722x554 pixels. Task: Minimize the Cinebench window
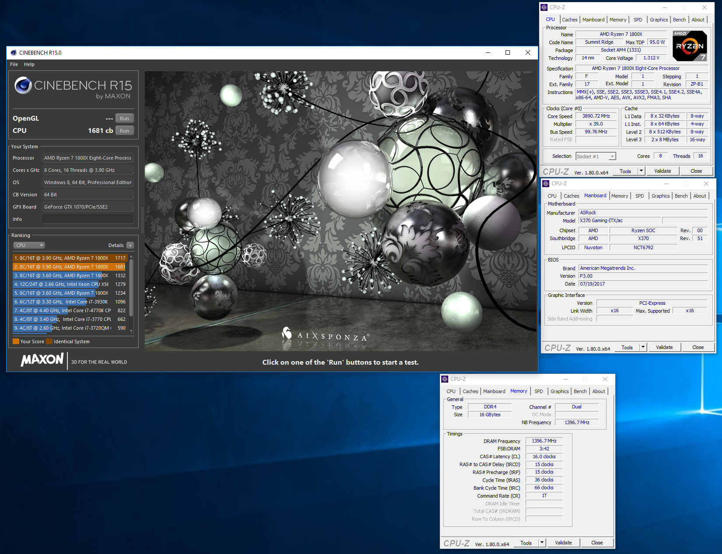coord(488,52)
